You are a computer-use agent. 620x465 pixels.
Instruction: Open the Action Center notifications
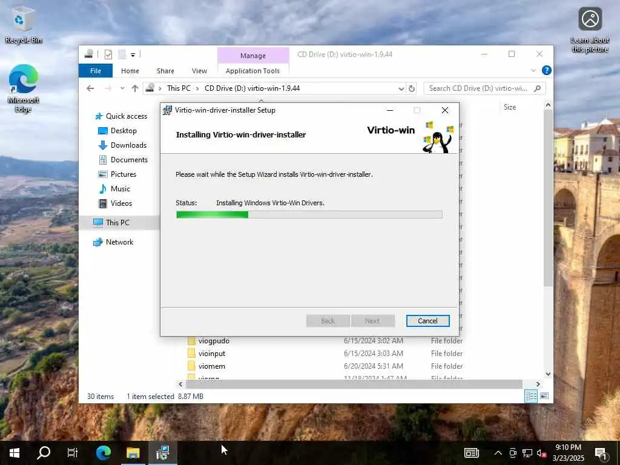pyautogui.click(x=601, y=453)
